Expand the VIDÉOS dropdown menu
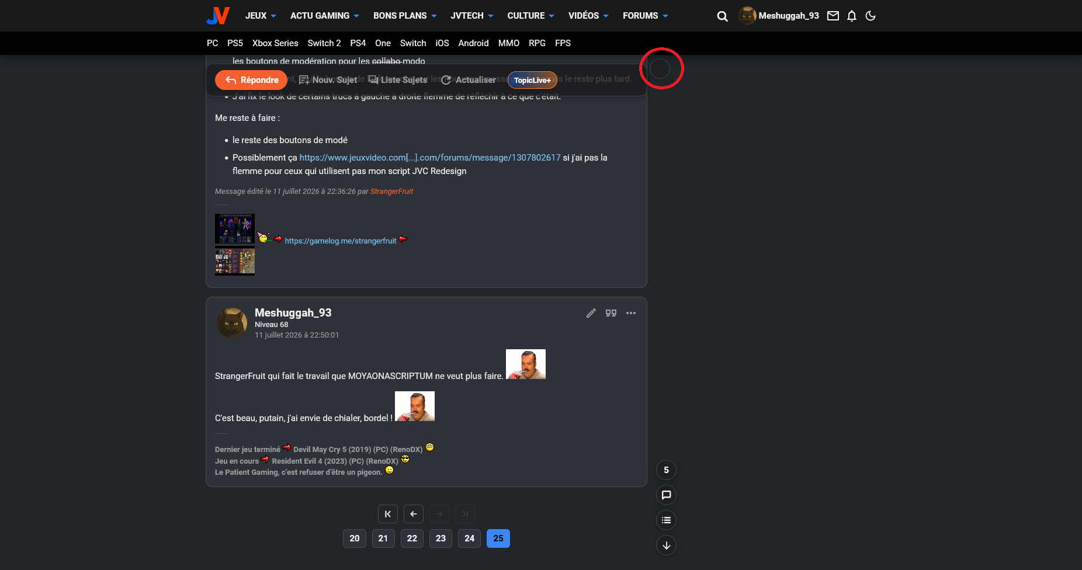 pos(589,16)
